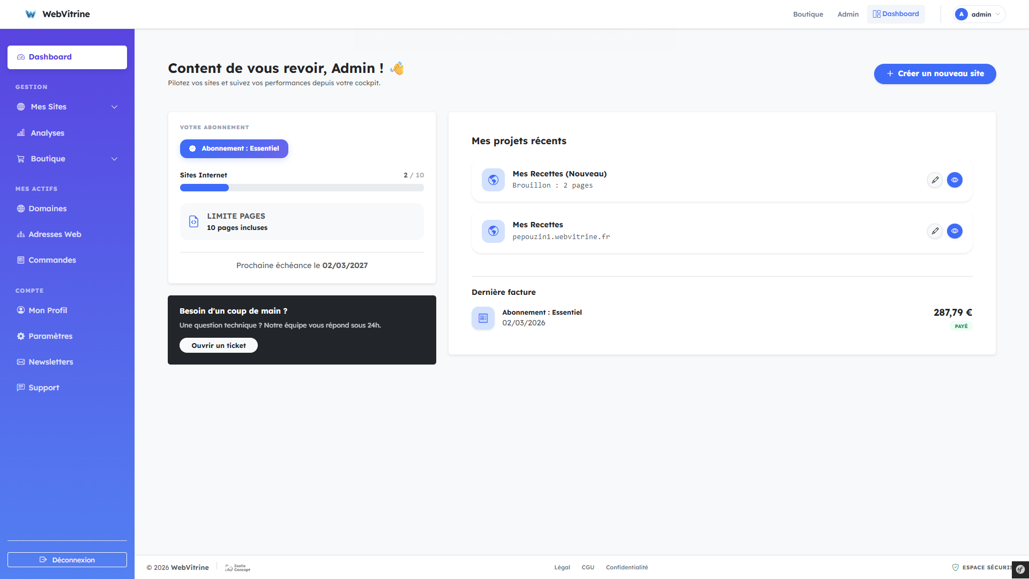The height and width of the screenshot is (579, 1029).
Task: Expand the Boutique sidebar submenu chevron
Action: pos(114,159)
